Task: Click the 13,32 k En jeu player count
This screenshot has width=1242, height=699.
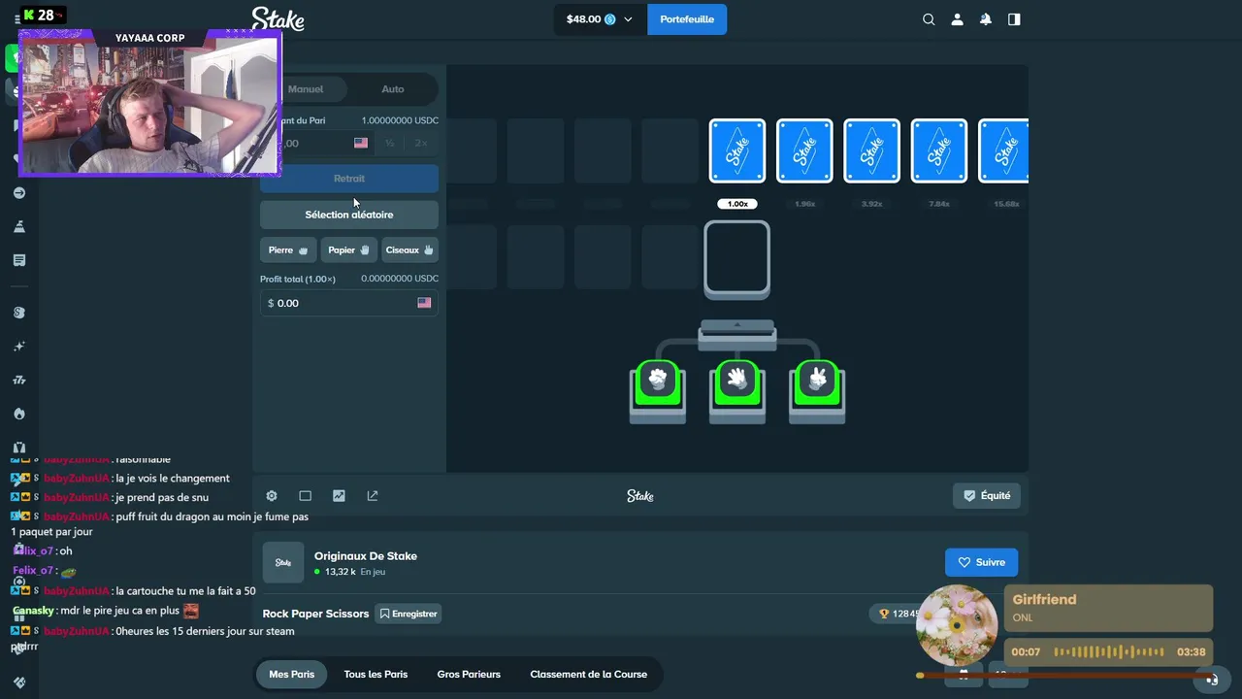Action: (x=349, y=572)
